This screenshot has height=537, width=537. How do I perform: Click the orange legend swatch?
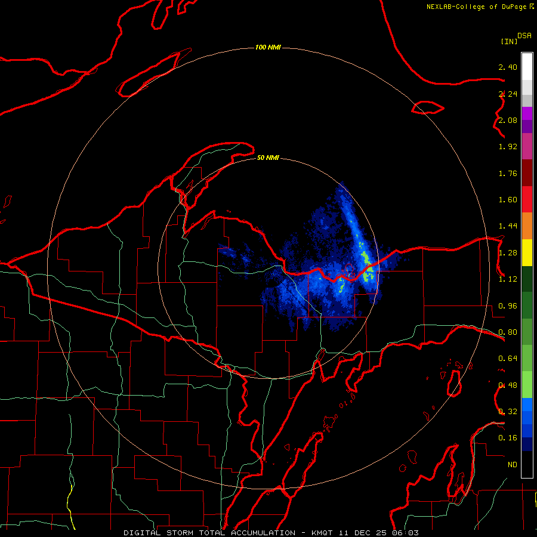coord(527,226)
